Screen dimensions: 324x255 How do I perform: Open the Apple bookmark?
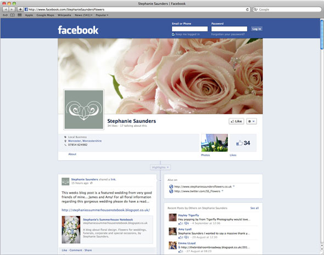point(29,15)
